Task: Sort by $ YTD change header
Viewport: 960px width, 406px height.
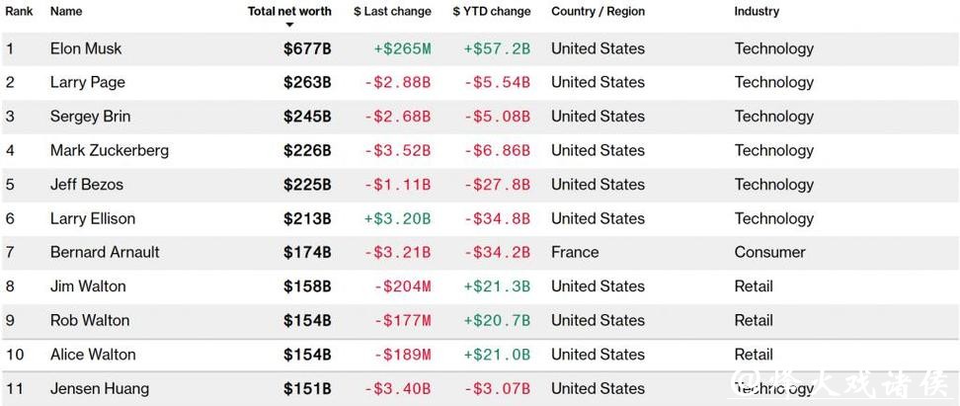Action: [x=492, y=12]
